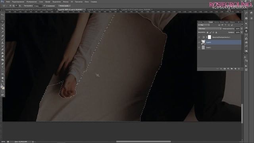254x143 pixels.
Task: Select the Brush tool
Action: [2, 39]
